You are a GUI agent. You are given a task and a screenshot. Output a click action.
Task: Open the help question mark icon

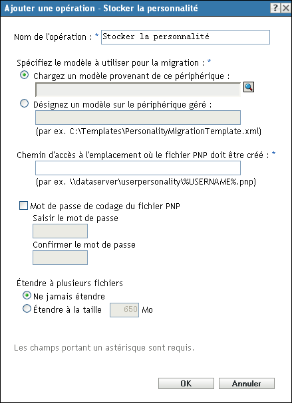coord(275,8)
